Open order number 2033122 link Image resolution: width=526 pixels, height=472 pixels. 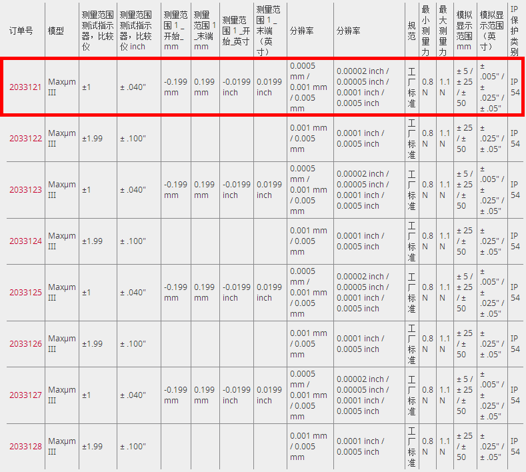(25, 139)
